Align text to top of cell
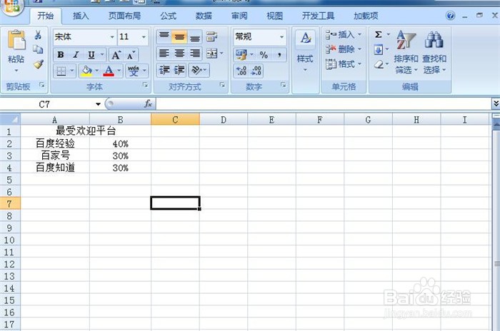Viewport: 500px width, 331px height. [164, 36]
